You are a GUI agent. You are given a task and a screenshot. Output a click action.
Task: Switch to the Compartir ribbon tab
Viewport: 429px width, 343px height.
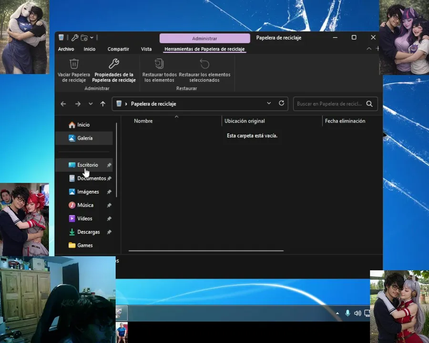118,49
